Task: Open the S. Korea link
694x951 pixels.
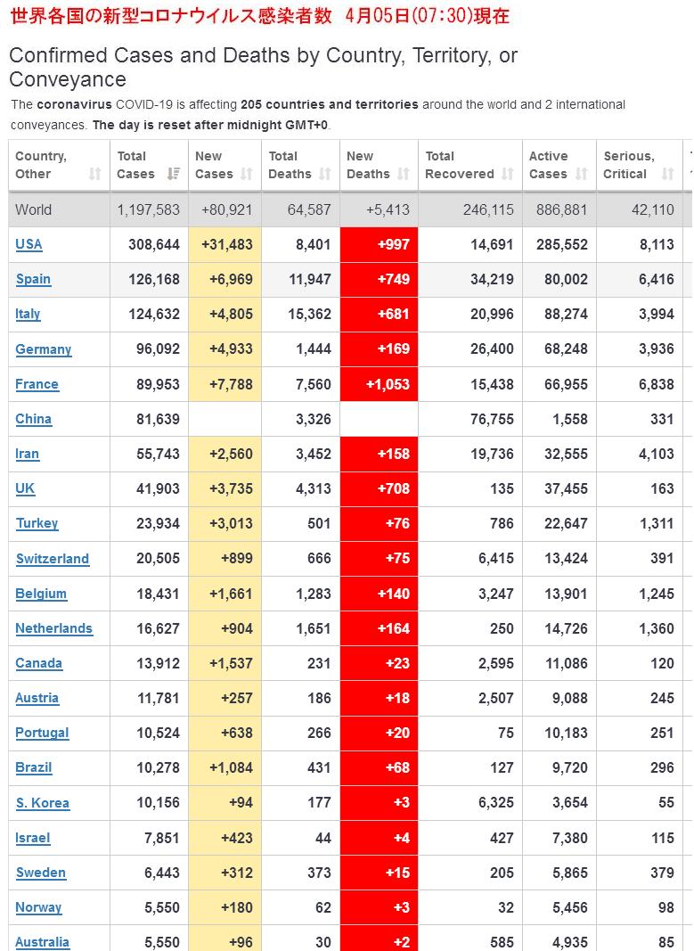Action: [x=42, y=803]
